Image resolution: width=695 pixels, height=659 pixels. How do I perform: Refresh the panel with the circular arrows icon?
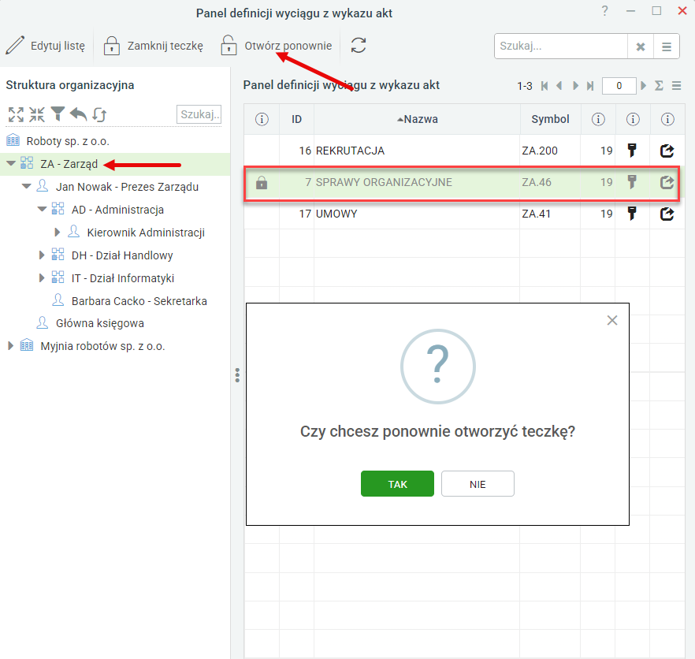pos(358,45)
